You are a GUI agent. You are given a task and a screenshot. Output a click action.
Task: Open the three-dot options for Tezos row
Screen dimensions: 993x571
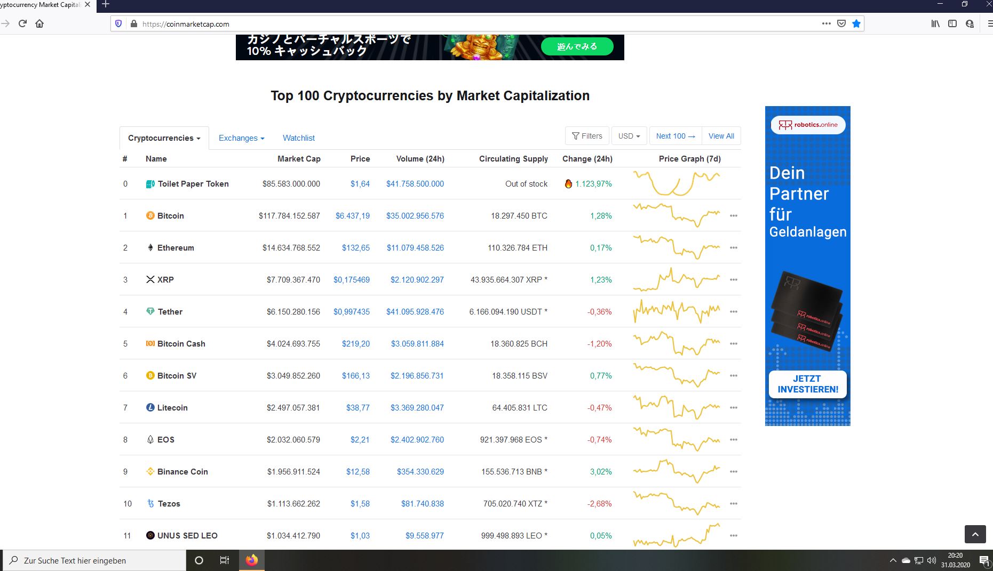tap(734, 503)
